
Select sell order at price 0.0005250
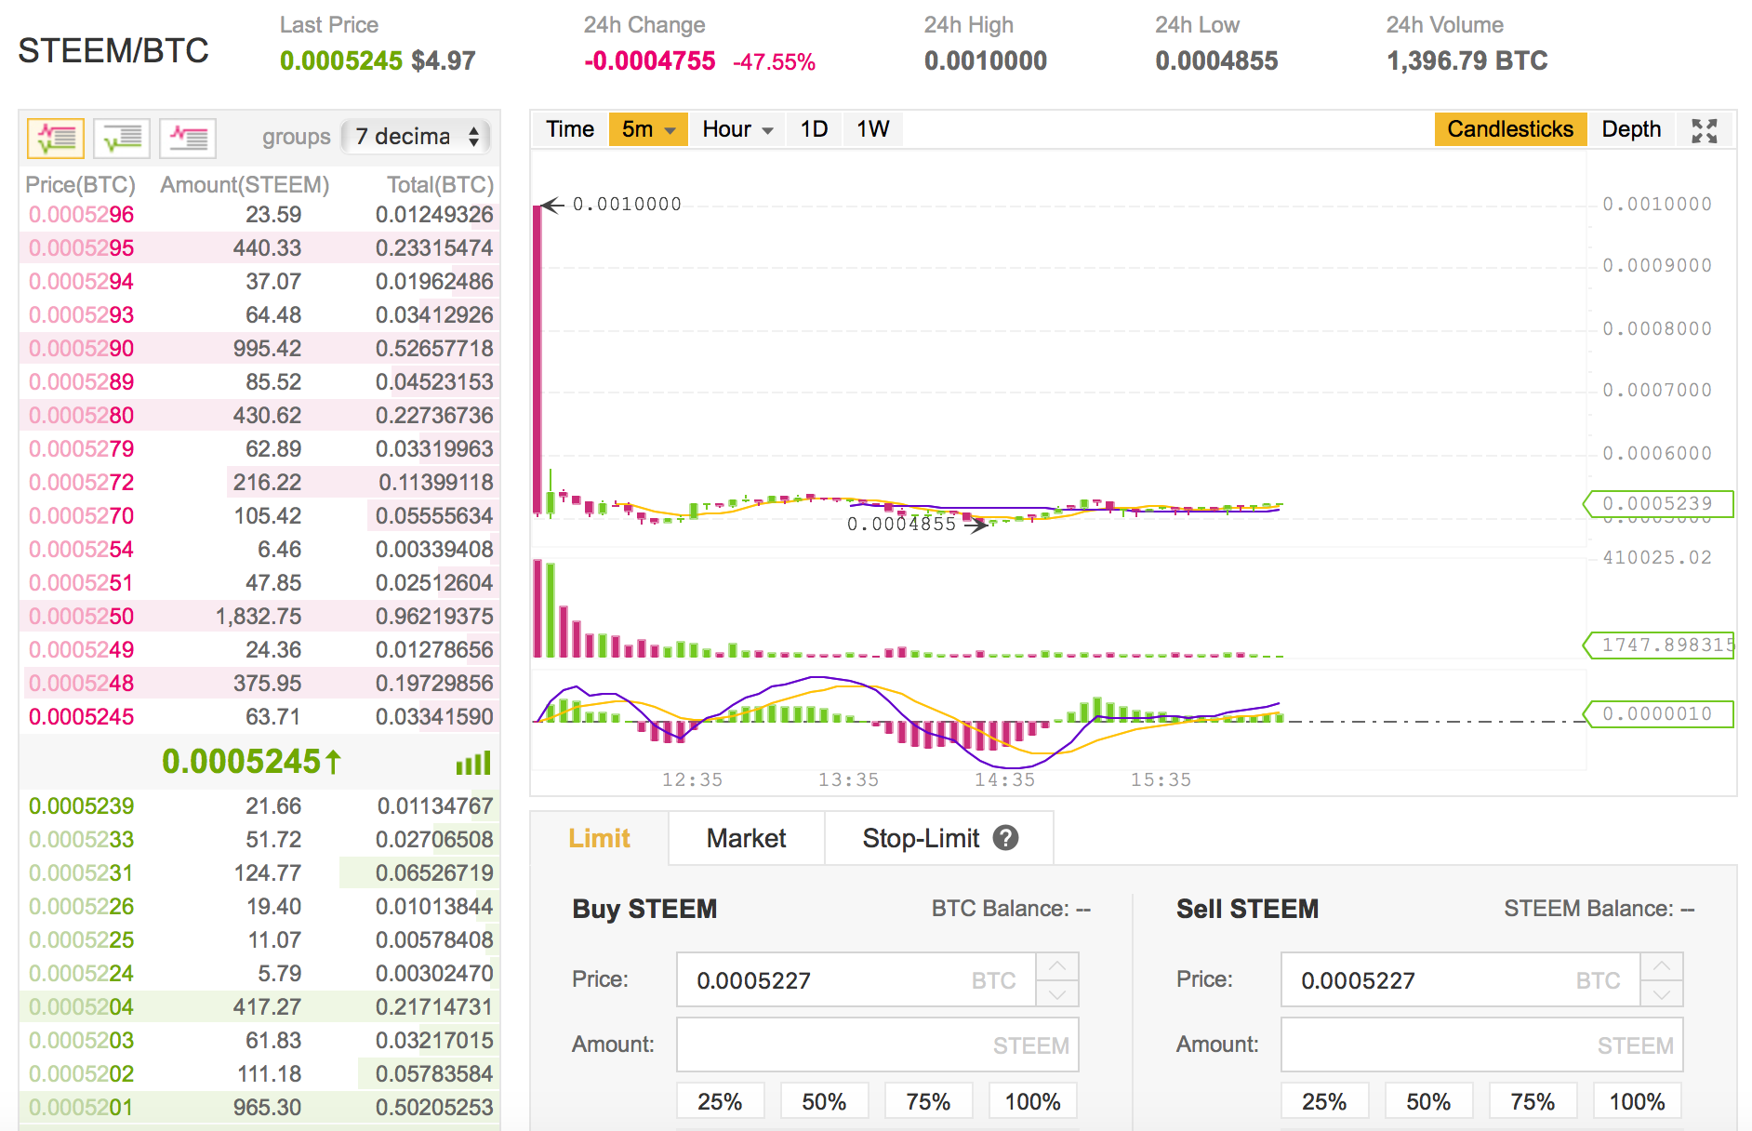[x=259, y=617]
